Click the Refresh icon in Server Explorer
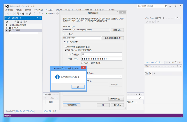This screenshot has width=187, height=122. tap(7, 21)
